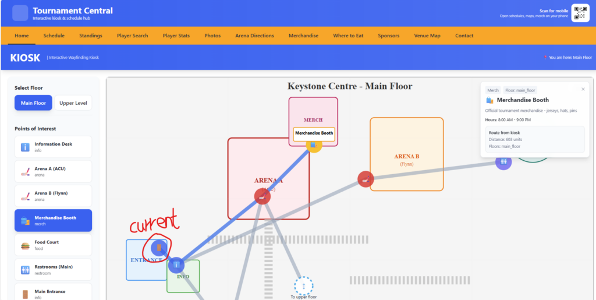Image resolution: width=596 pixels, height=300 pixels.
Task: Choose Information Desk from the list
Action: pyautogui.click(x=53, y=147)
